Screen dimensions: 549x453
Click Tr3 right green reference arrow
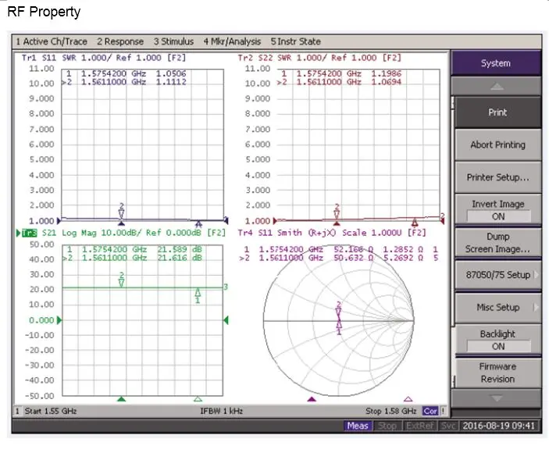(226, 320)
